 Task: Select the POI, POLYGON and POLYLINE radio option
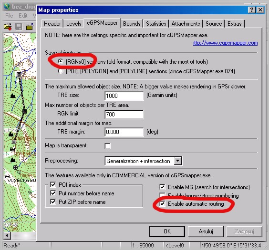point(61,71)
